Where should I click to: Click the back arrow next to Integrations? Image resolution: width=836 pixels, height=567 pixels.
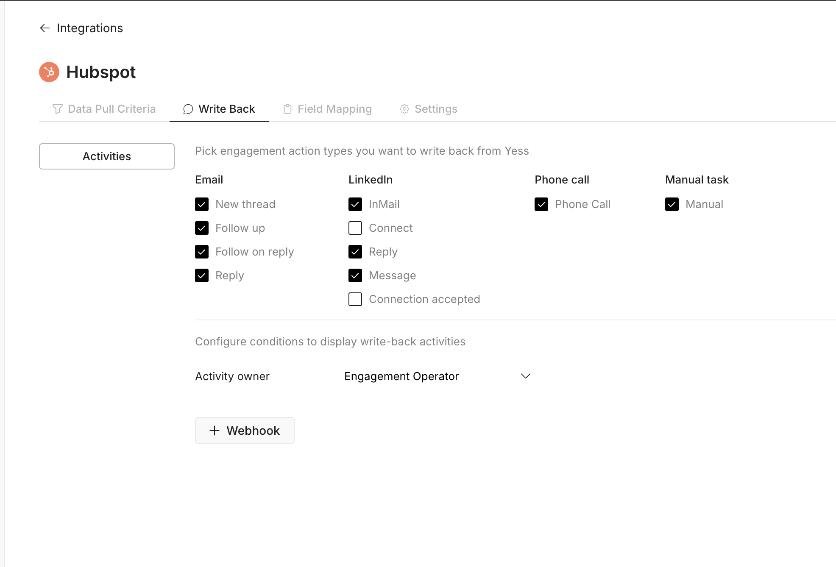(45, 28)
